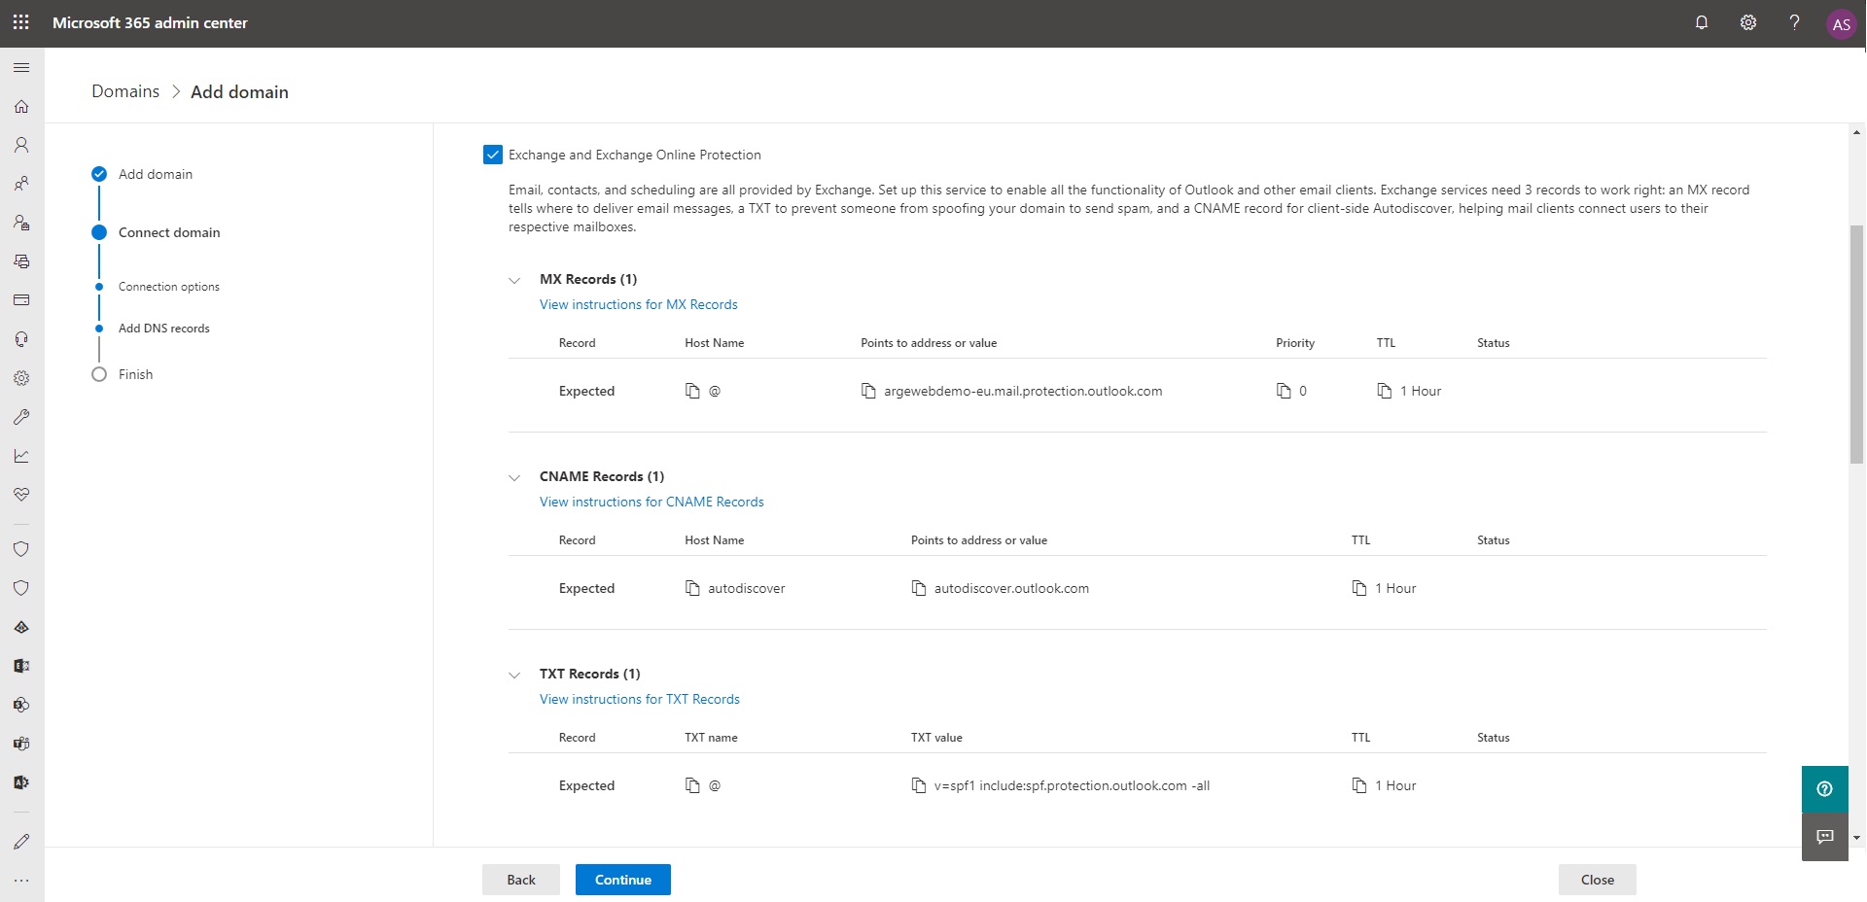The width and height of the screenshot is (1867, 902).
Task: Click the Back button
Action: tap(521, 880)
